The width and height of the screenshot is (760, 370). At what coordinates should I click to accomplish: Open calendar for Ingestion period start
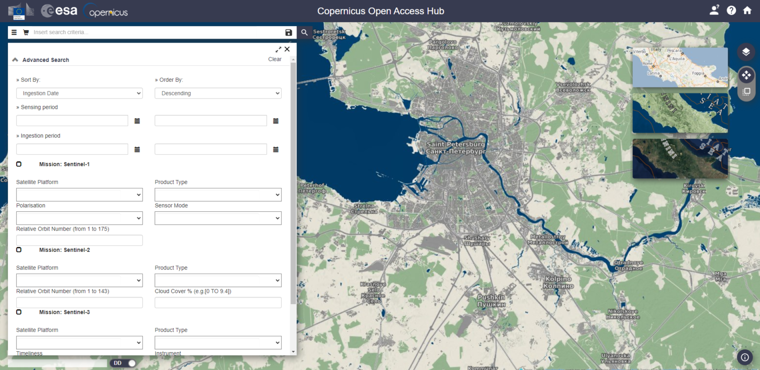[137, 149]
